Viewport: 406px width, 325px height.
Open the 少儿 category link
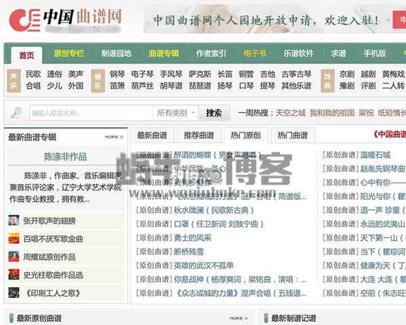click(x=54, y=86)
